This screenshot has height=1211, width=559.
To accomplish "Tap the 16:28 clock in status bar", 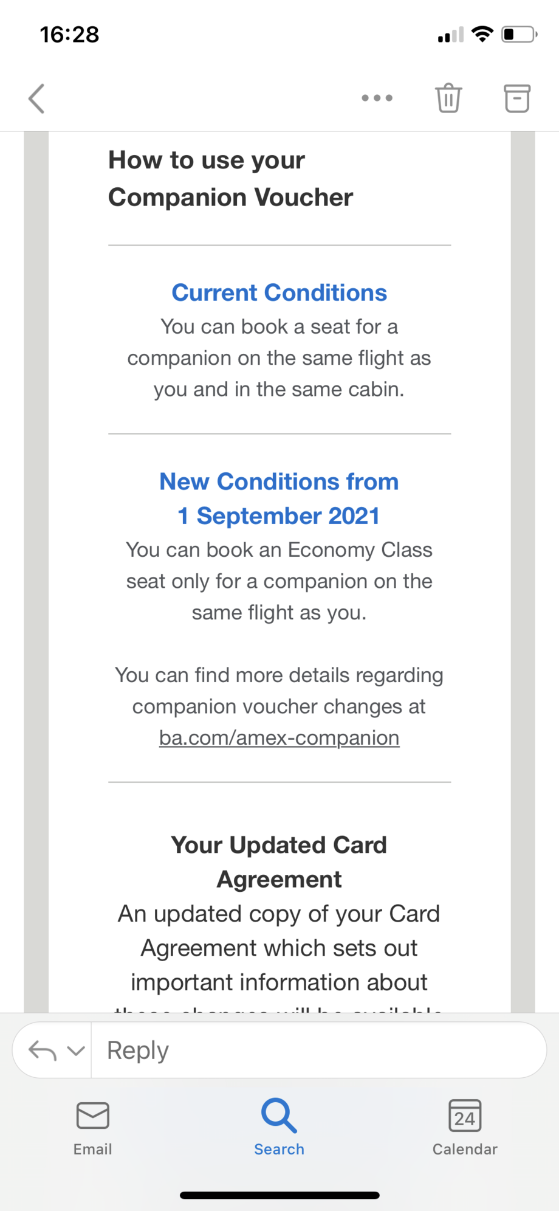I will point(69,34).
